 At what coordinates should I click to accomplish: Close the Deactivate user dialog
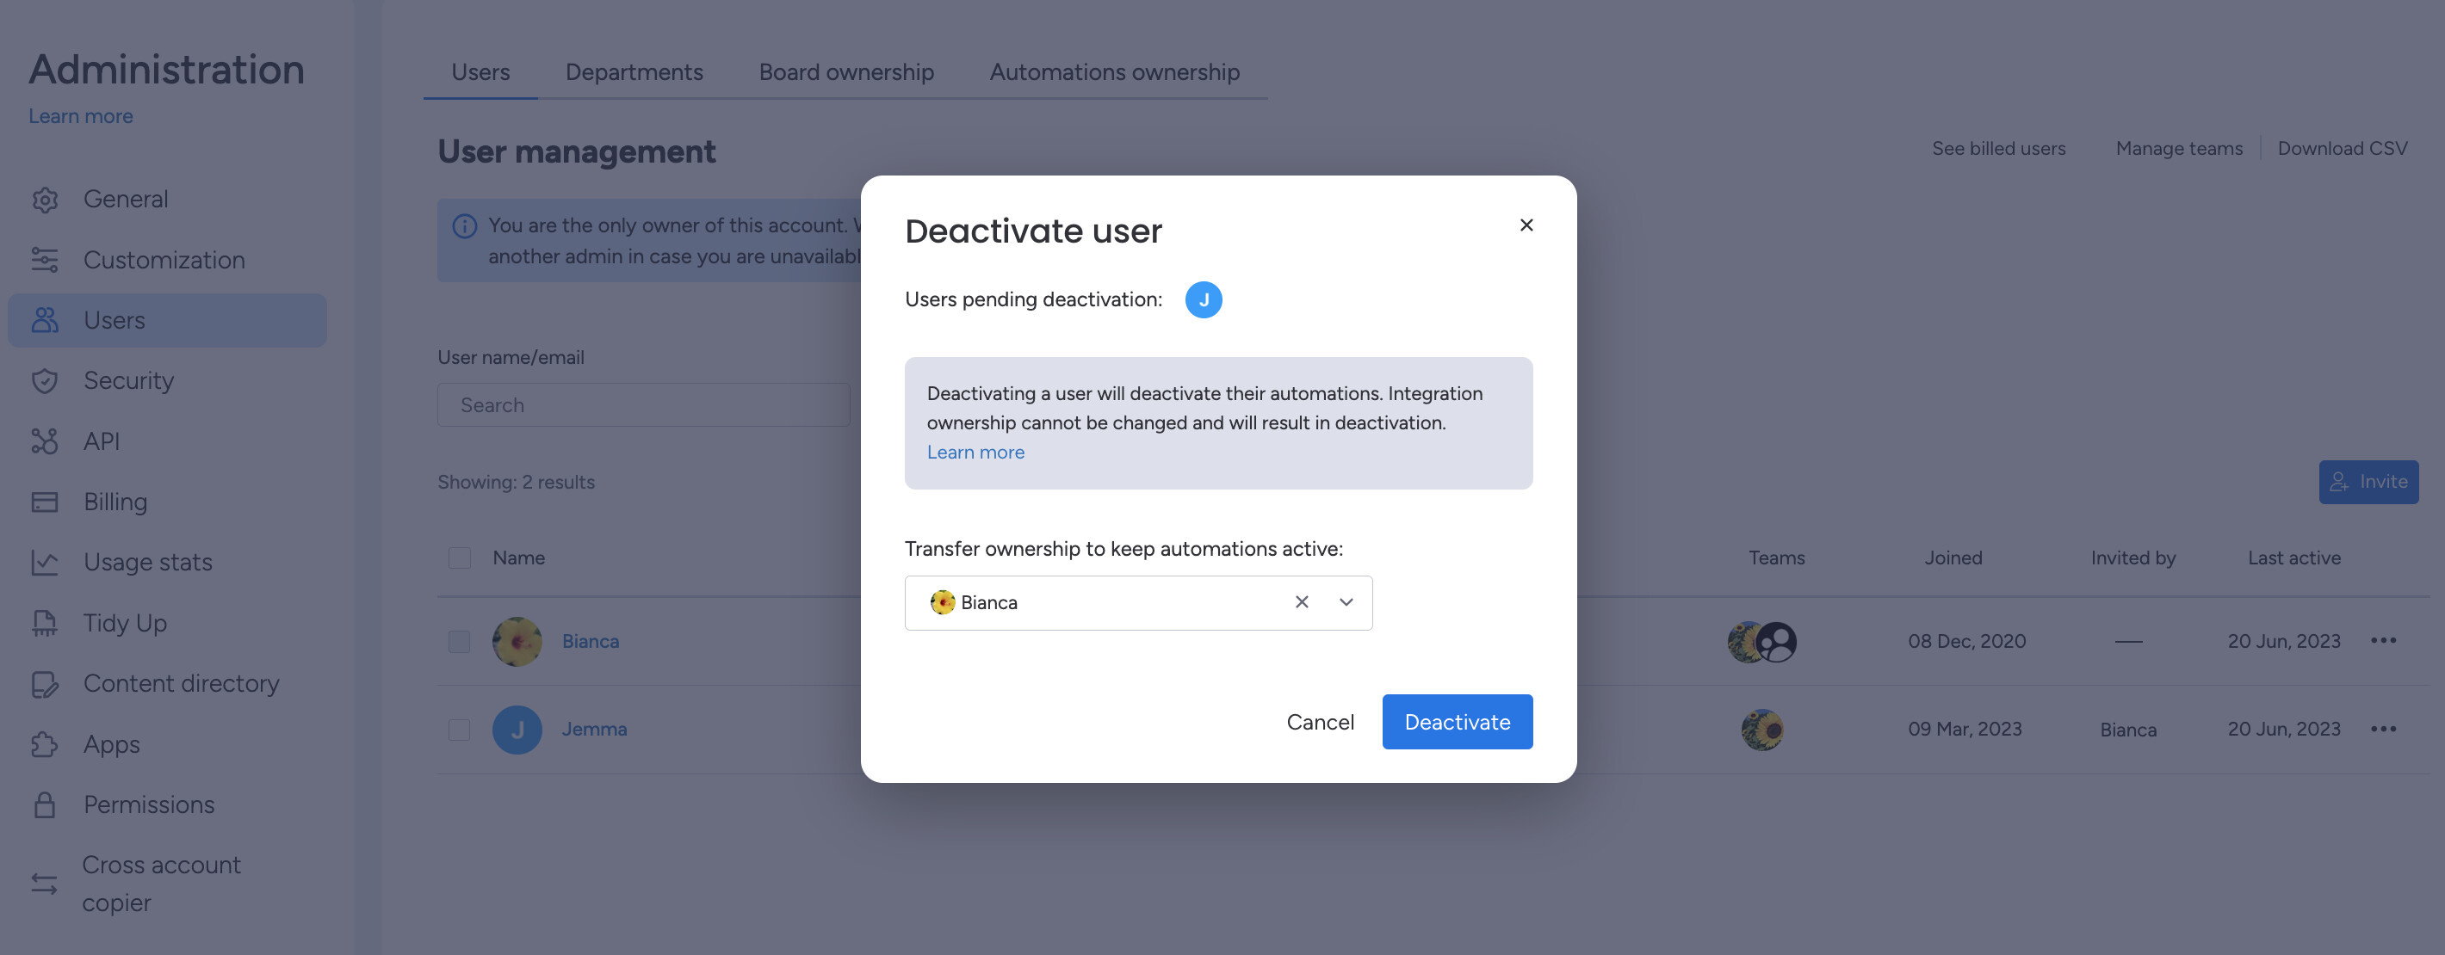pos(1526,225)
